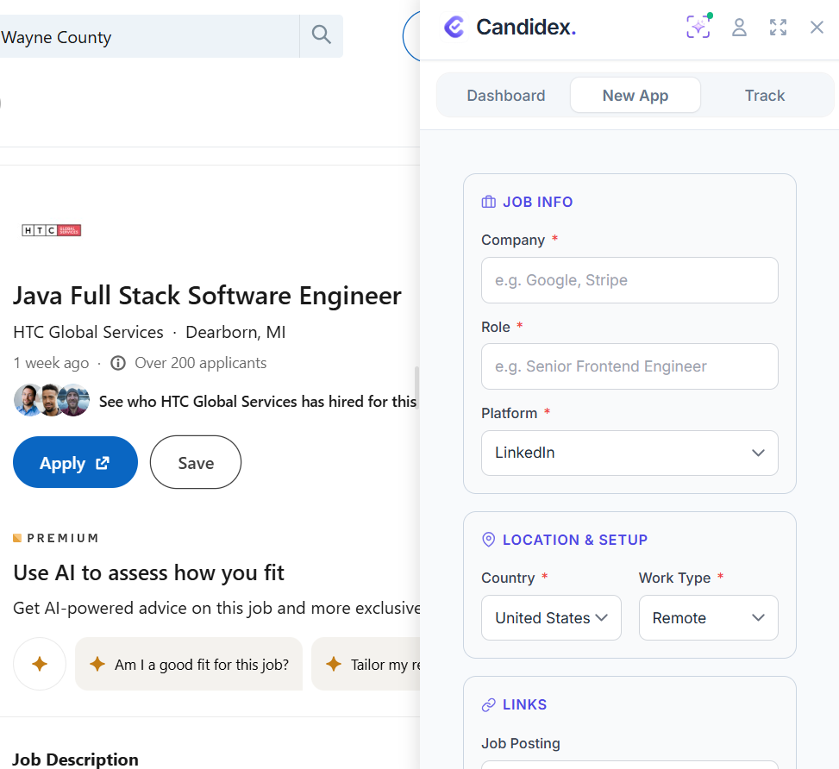839x769 pixels.
Task: Click the 'Dearborn, MI' location text
Action: (x=235, y=332)
